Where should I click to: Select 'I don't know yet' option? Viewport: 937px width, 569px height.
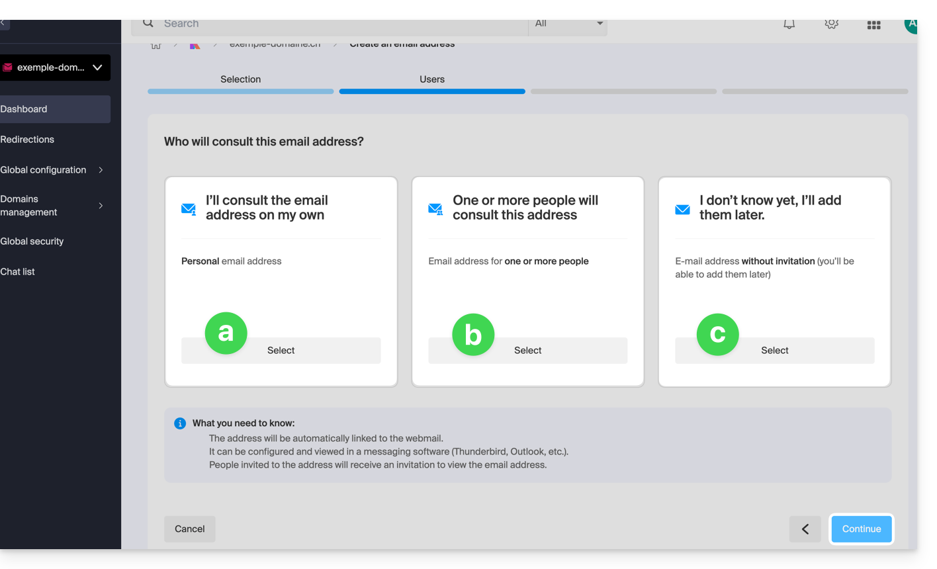[x=774, y=351]
